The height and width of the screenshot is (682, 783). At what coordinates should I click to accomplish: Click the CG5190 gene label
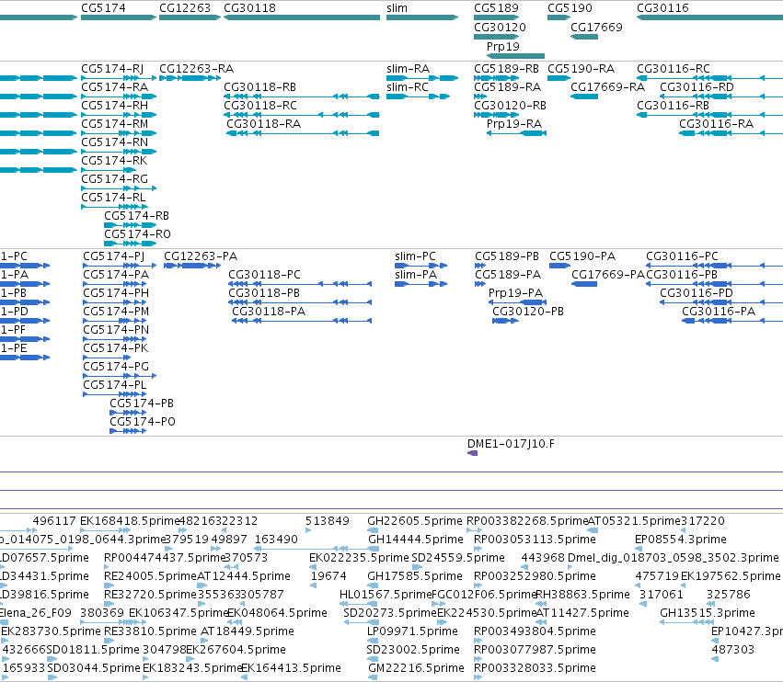tap(570, 8)
